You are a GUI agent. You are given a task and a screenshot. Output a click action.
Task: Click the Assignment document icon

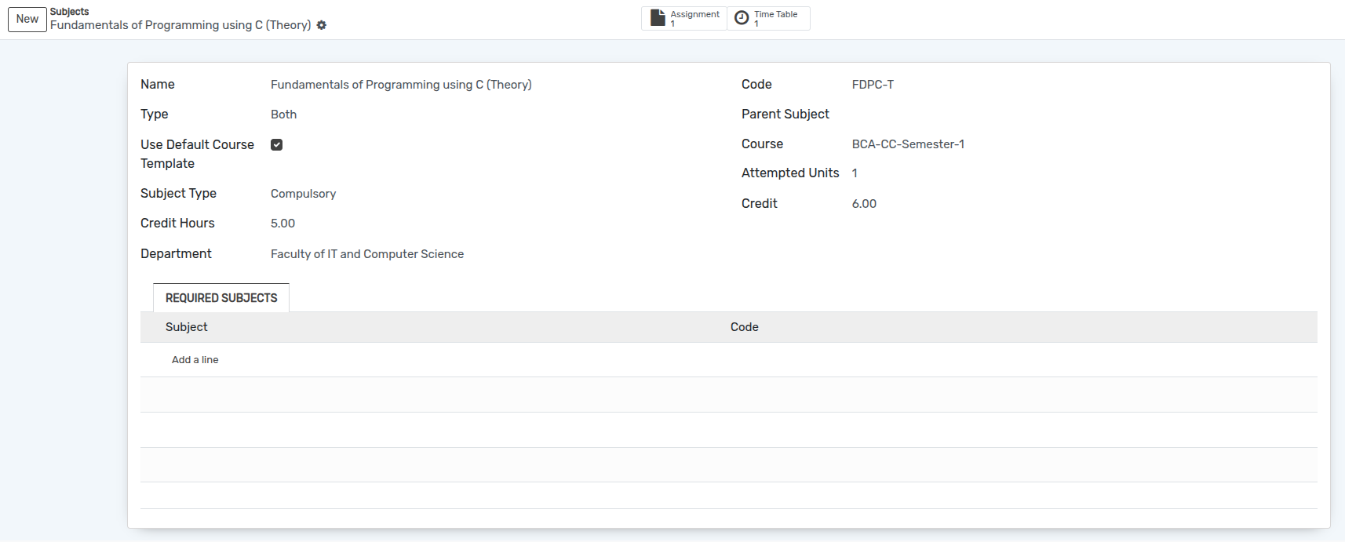pyautogui.click(x=658, y=18)
